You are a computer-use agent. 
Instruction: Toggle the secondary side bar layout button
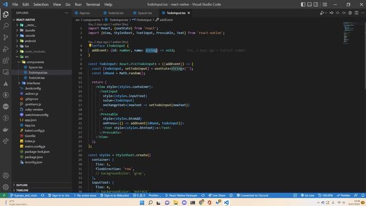[x=316, y=5]
